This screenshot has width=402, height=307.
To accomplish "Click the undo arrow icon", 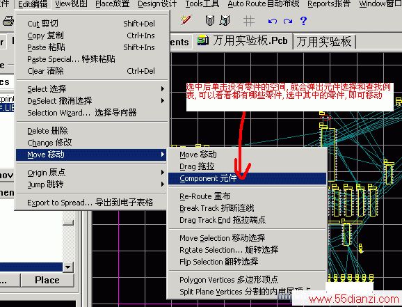I will coord(272,22).
